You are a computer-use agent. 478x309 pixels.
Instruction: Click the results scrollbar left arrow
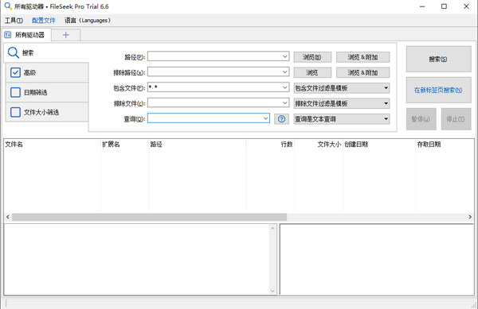click(x=8, y=217)
